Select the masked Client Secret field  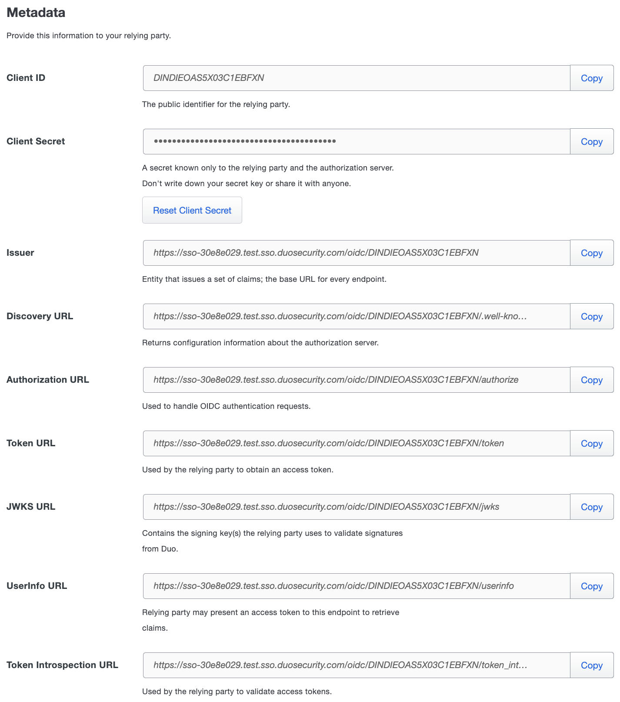click(x=357, y=142)
